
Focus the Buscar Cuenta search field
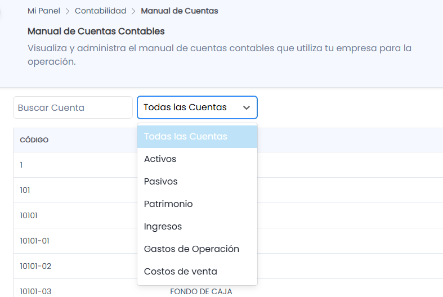point(73,107)
